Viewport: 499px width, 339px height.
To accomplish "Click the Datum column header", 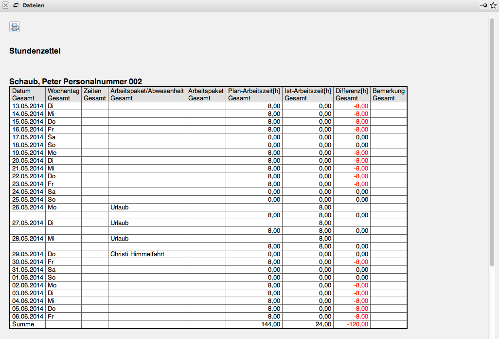I will 21,91.
